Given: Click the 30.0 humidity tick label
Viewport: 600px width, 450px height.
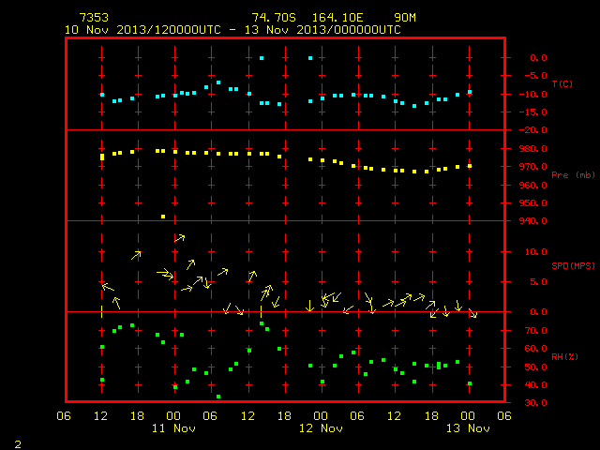Looking at the screenshot, I should point(535,402).
